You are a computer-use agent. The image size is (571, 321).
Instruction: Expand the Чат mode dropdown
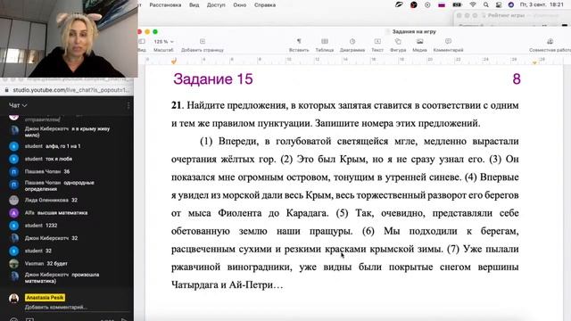[x=18, y=105]
